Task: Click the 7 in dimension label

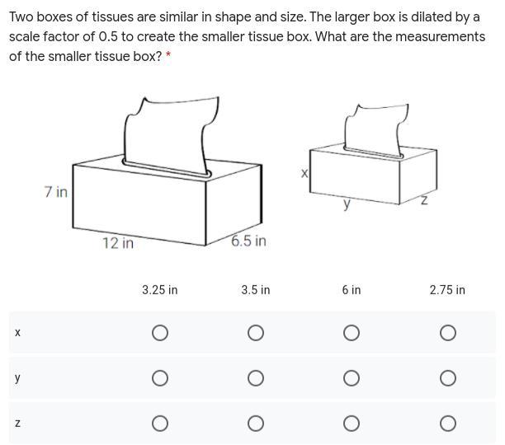Action: [x=56, y=192]
